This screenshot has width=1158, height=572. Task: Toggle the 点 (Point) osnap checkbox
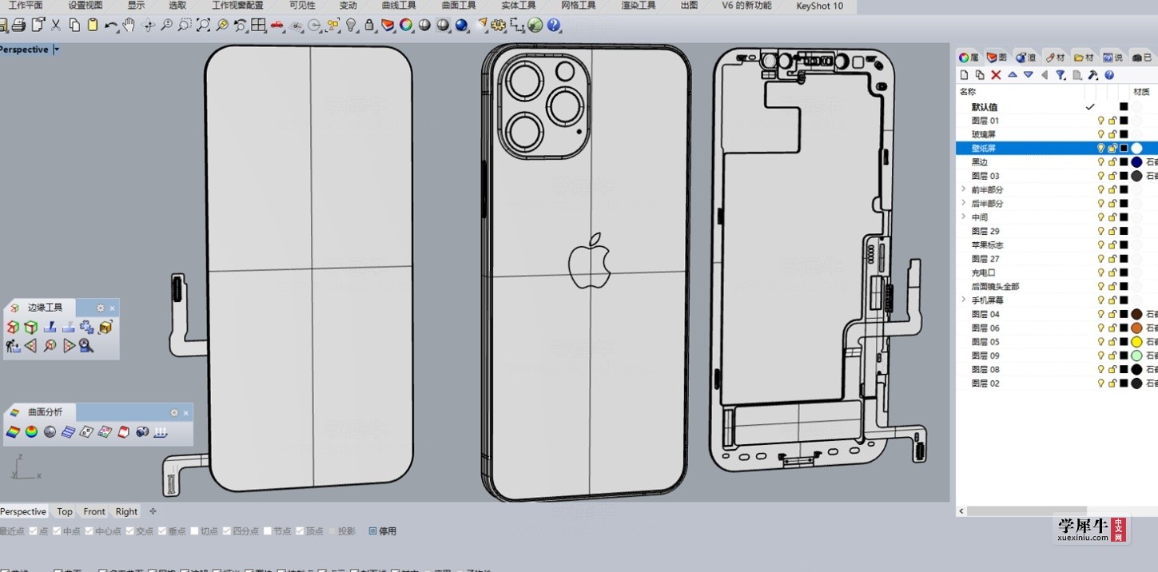pyautogui.click(x=33, y=531)
